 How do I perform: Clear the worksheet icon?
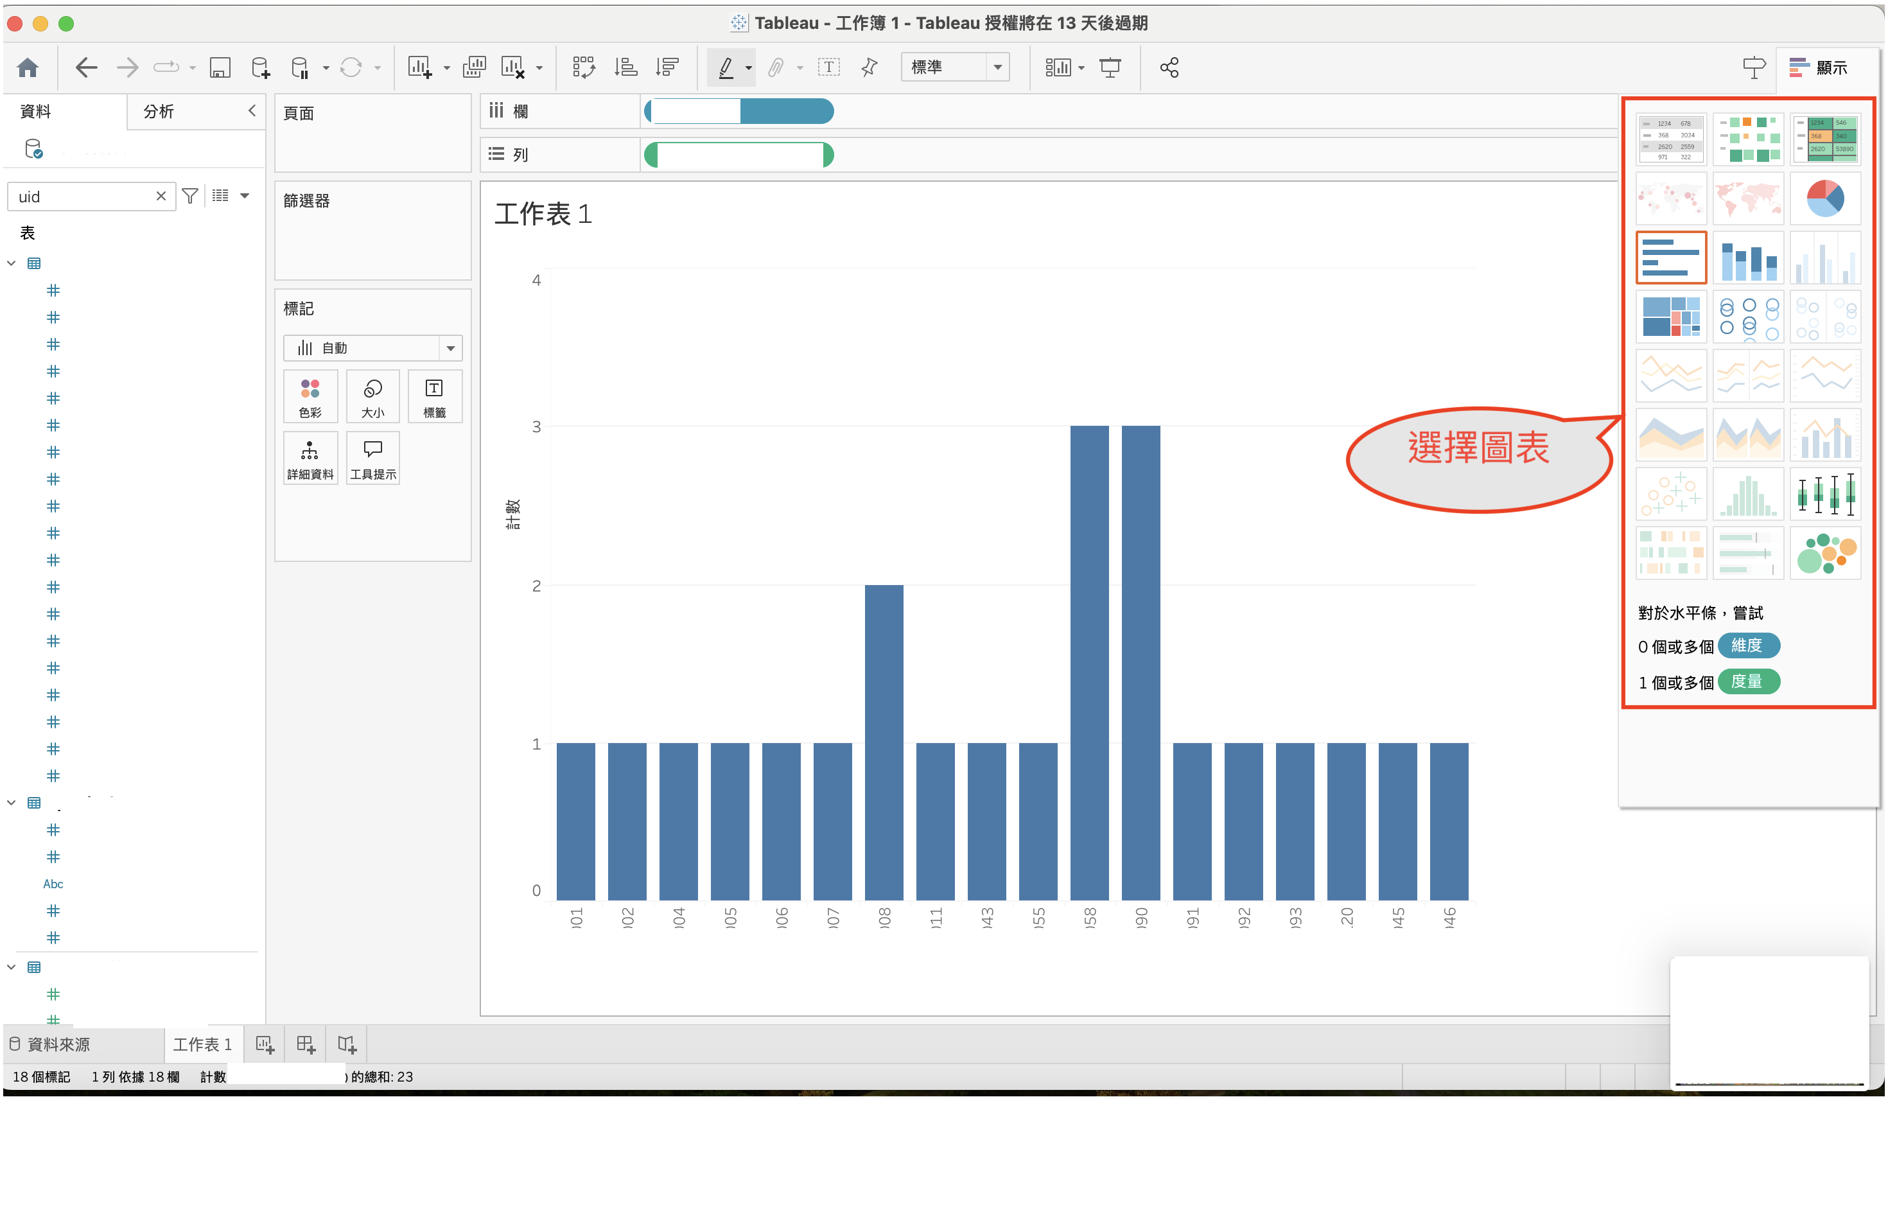[513, 67]
